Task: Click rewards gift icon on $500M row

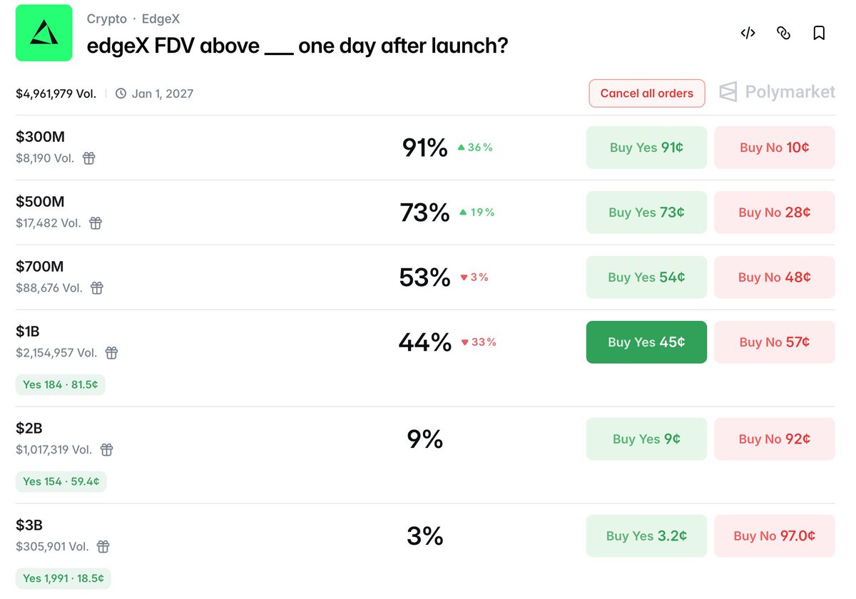Action: [x=96, y=223]
